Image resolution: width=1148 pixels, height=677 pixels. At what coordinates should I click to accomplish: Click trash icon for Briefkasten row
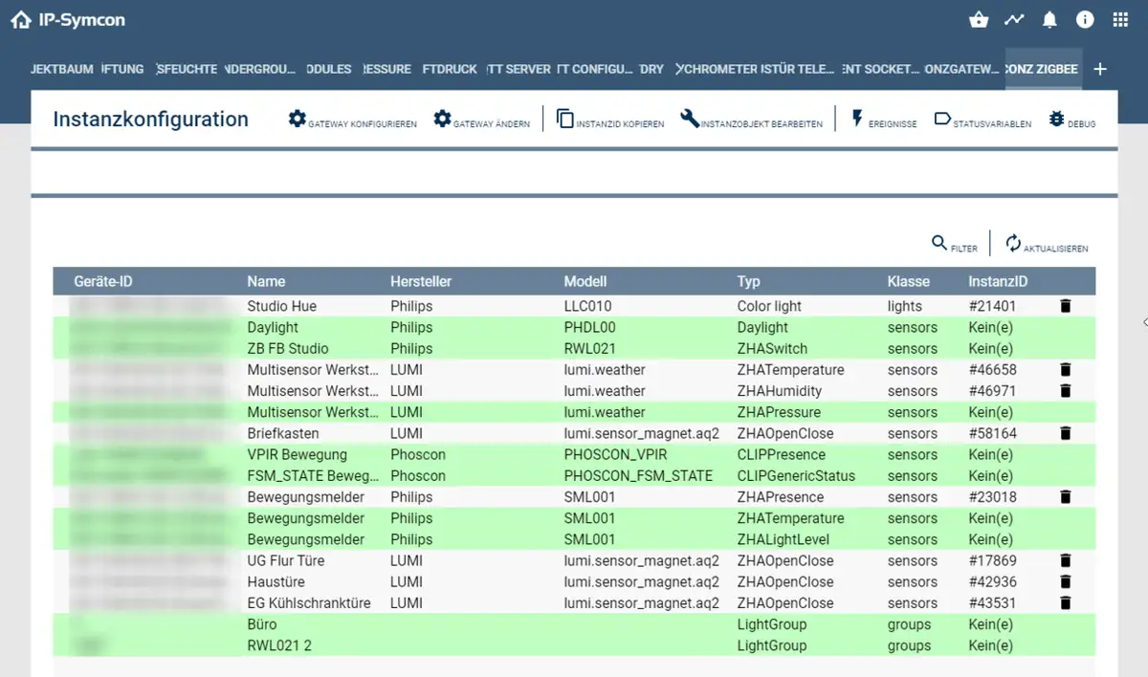tap(1066, 434)
